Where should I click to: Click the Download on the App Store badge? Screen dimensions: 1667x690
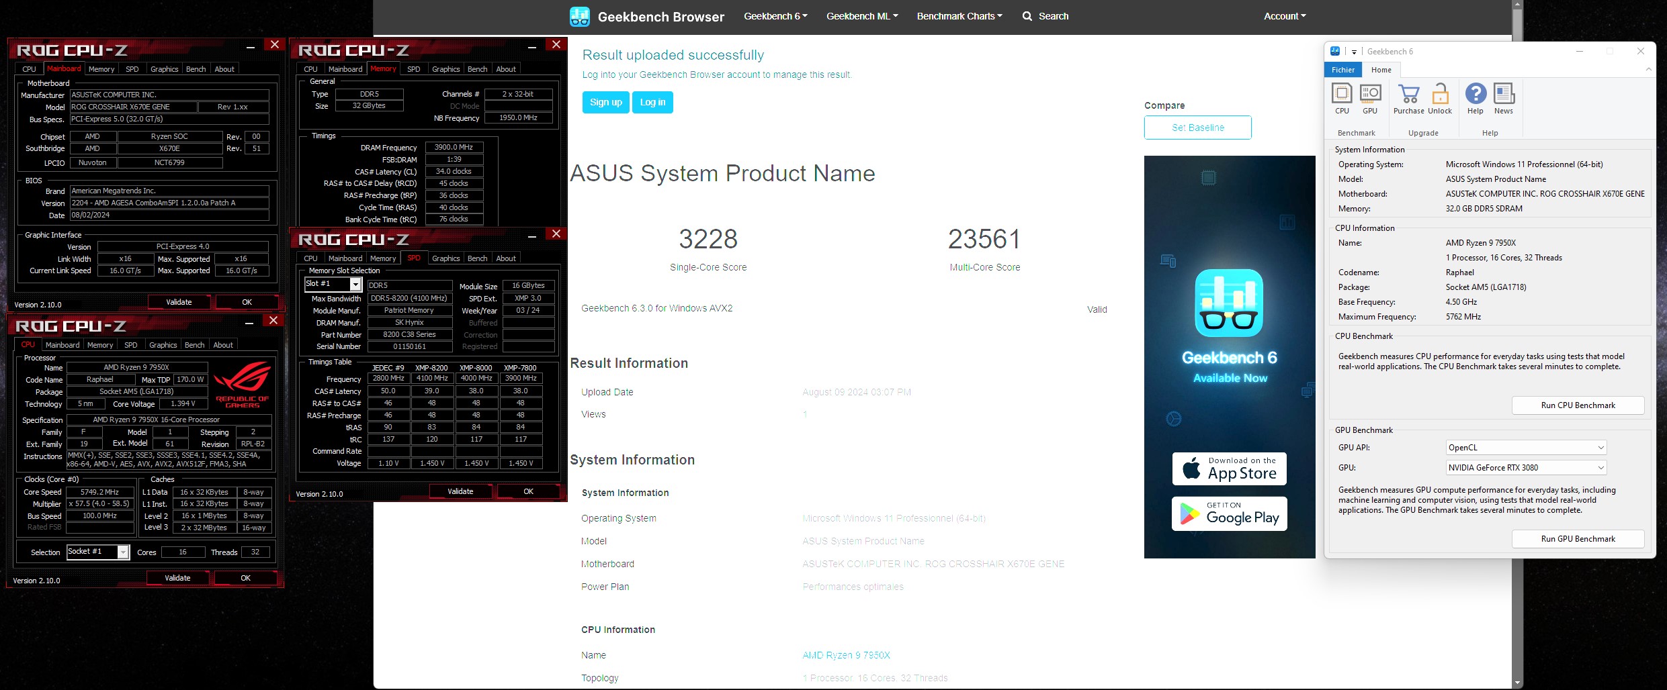pyautogui.click(x=1230, y=469)
